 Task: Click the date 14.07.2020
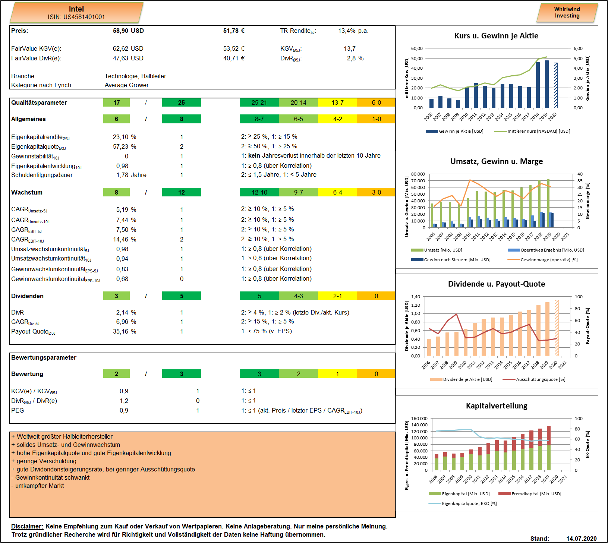click(582, 539)
